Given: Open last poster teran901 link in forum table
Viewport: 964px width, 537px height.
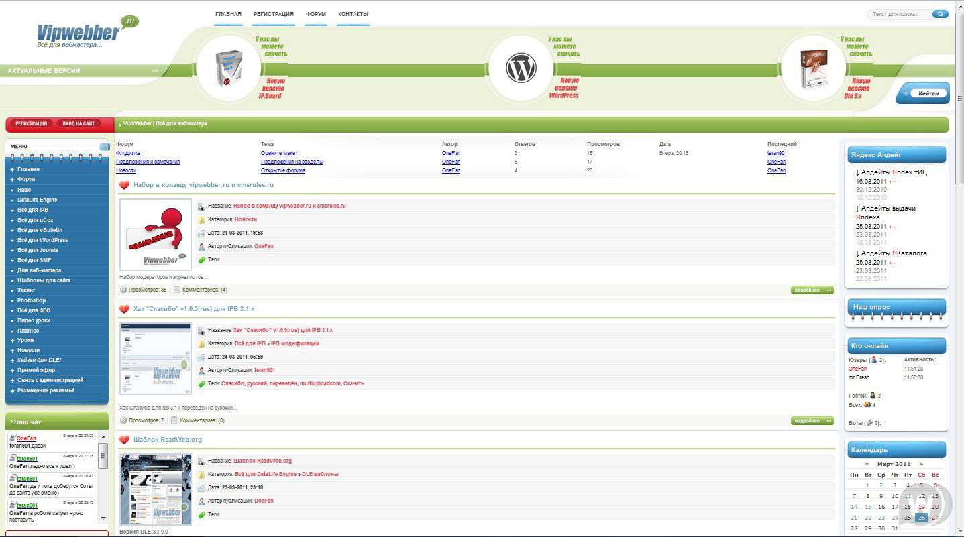Looking at the screenshot, I should [777, 153].
